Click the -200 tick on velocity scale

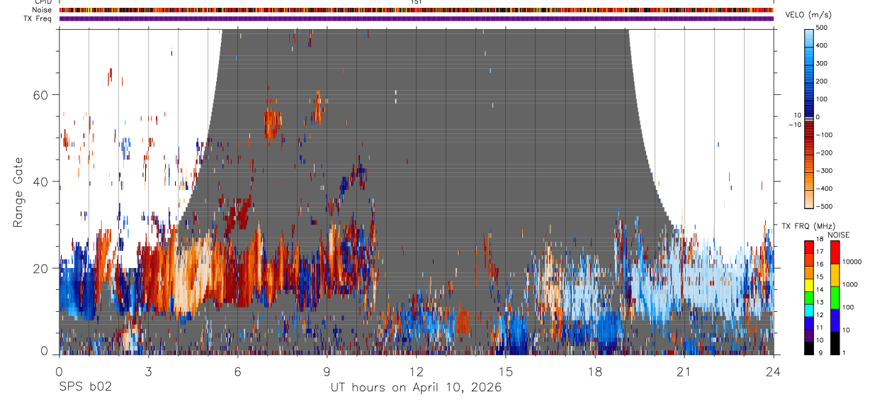pos(823,153)
